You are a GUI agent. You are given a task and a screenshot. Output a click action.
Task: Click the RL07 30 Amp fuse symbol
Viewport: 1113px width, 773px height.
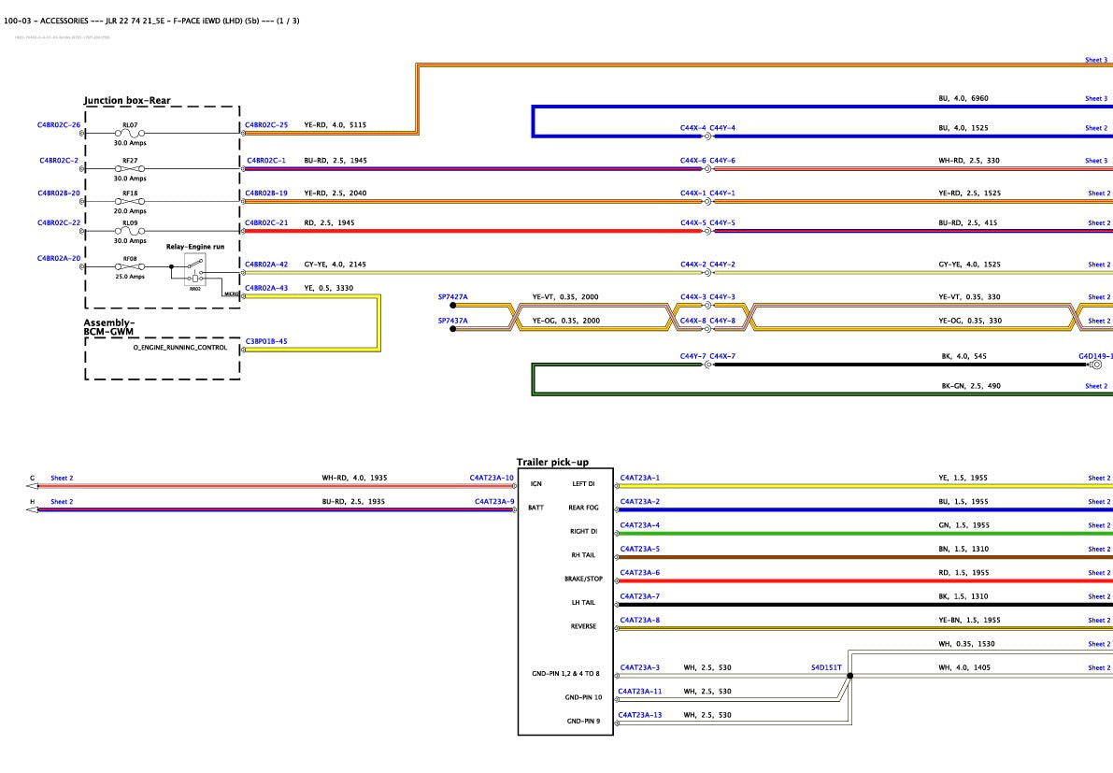click(130, 134)
